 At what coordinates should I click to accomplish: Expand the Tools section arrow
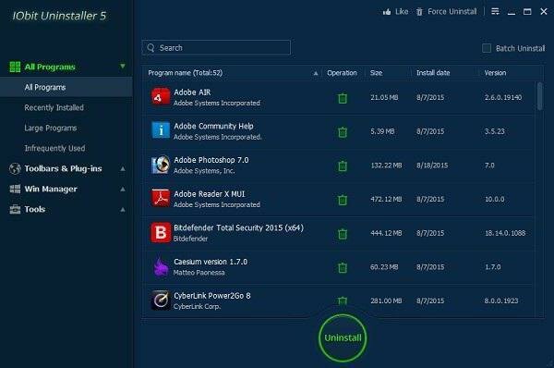point(123,210)
